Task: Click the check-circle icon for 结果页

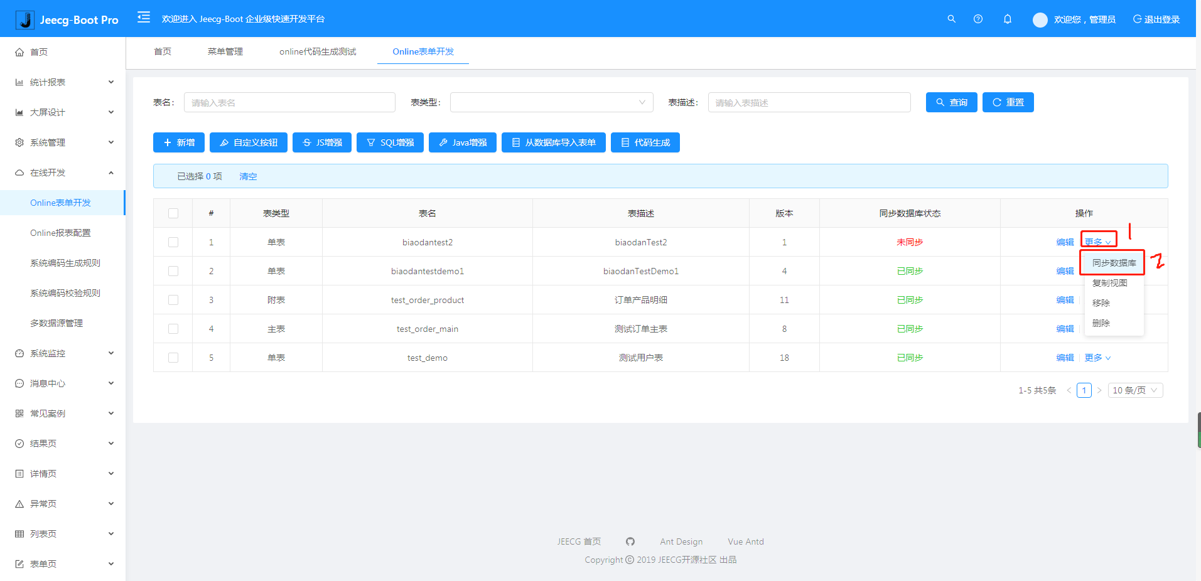Action: point(19,444)
